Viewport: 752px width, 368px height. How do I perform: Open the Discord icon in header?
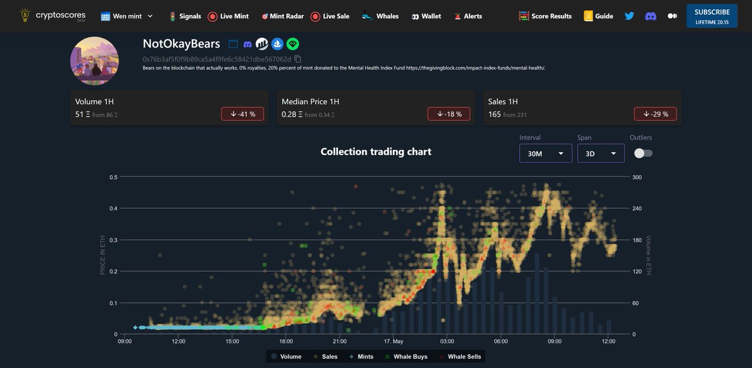click(651, 16)
